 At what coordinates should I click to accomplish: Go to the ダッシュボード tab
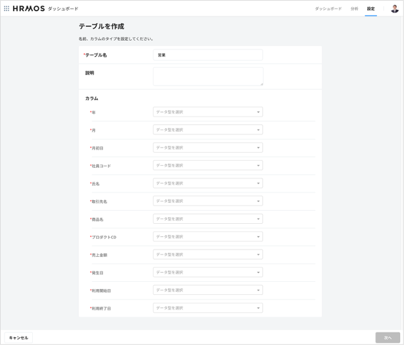(328, 9)
